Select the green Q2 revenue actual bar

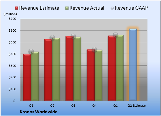[56, 69]
